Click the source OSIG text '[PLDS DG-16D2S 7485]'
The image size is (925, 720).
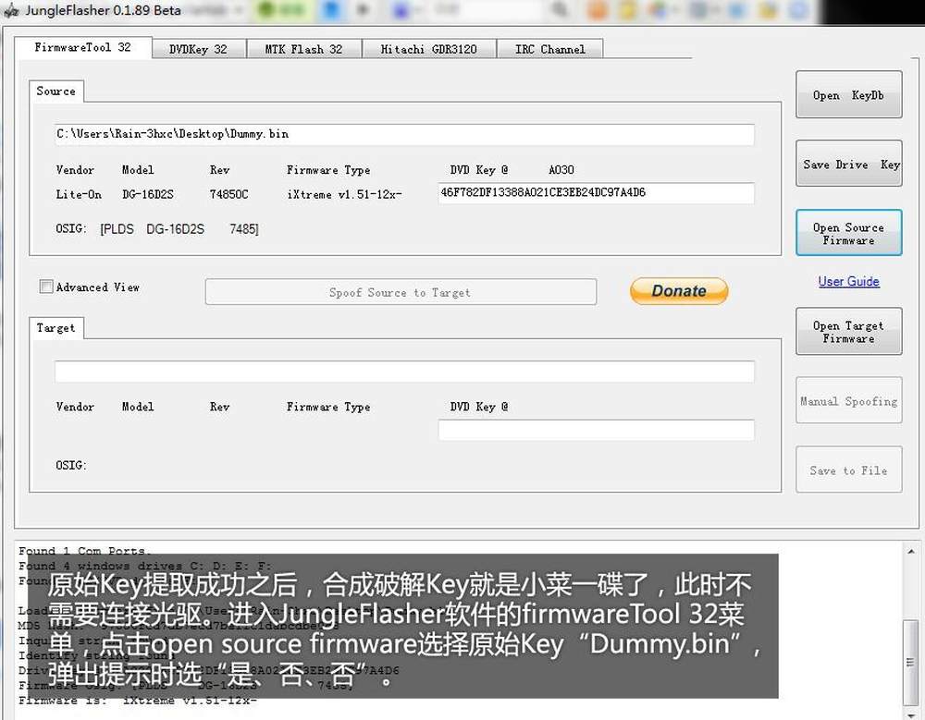click(x=179, y=229)
